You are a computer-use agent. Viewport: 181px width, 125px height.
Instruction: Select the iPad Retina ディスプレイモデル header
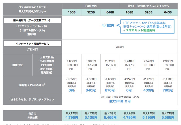click(x=149, y=5)
